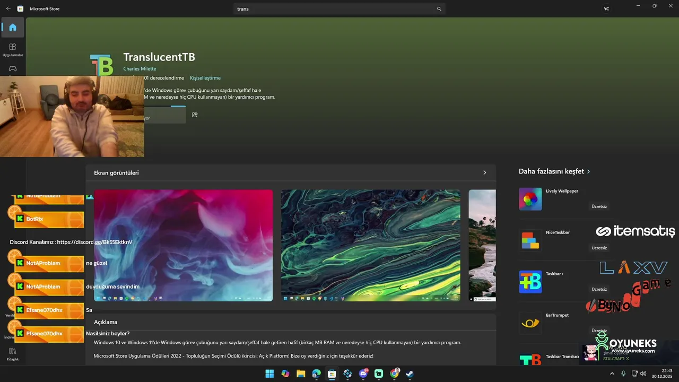The image size is (679, 382).
Task: Click the Discord Kanalımız link text
Action: (x=71, y=242)
